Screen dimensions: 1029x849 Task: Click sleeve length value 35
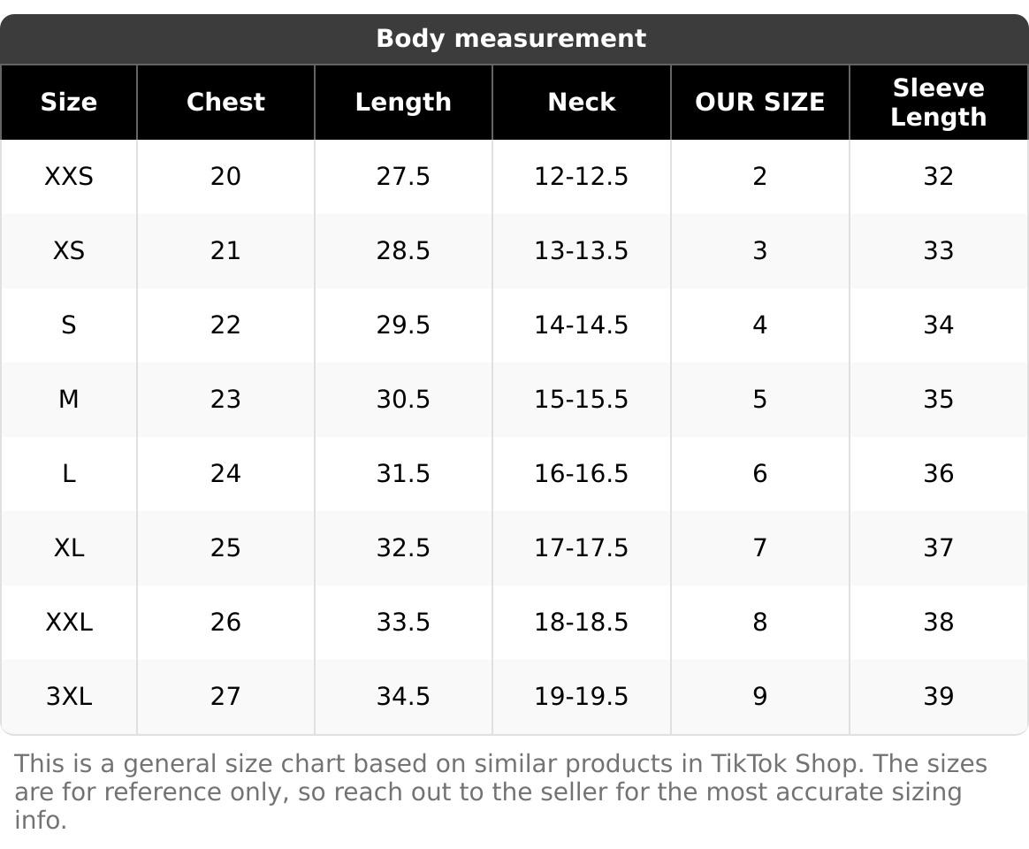click(x=938, y=400)
